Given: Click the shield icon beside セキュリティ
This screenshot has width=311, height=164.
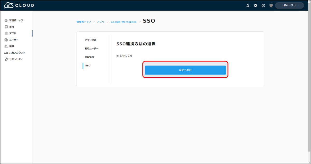Looking at the screenshot, I should 6,59.
